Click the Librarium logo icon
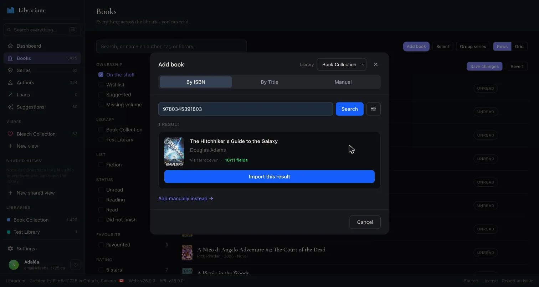The image size is (539, 287). click(11, 10)
